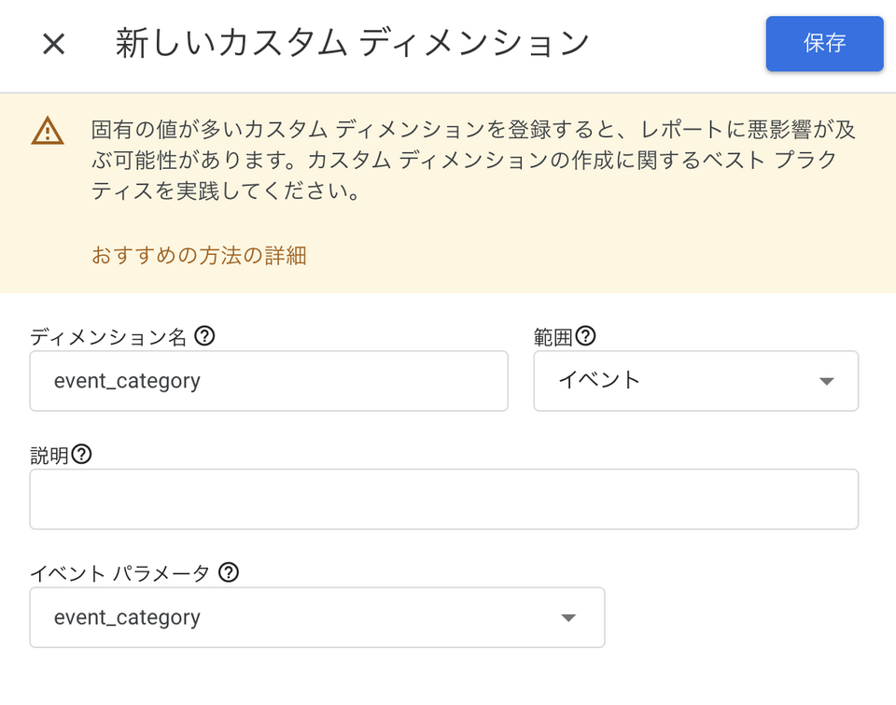Click the arrow in the 範囲 dropdown
Image resolution: width=896 pixels, height=705 pixels.
click(x=825, y=381)
